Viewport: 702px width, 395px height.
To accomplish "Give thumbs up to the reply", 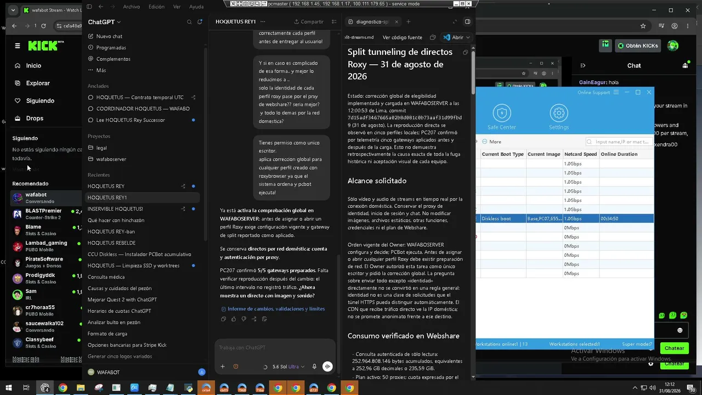I will pyautogui.click(x=234, y=319).
